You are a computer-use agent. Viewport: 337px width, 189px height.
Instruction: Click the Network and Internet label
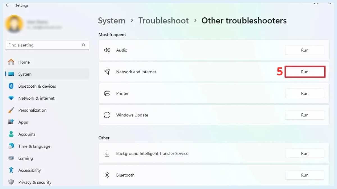pyautogui.click(x=136, y=72)
